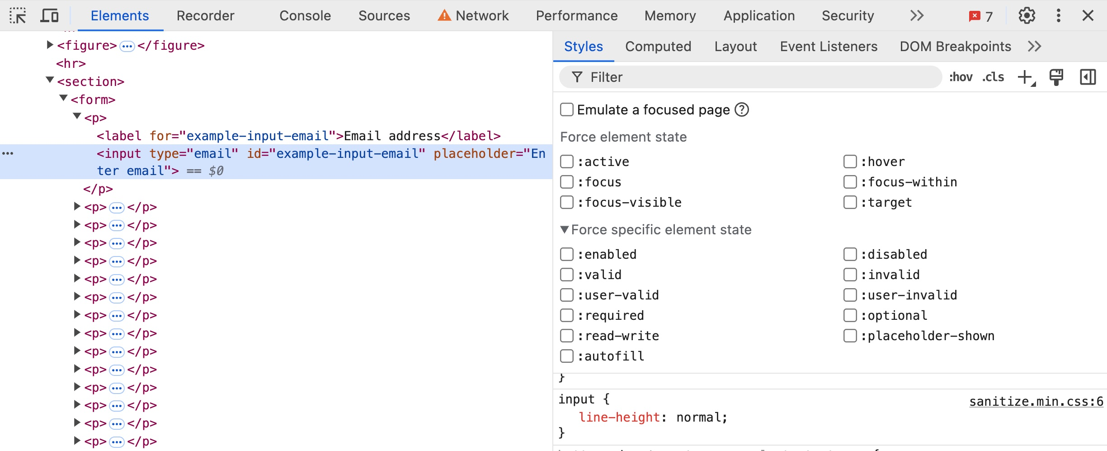
Task: Toggle rendering emulations paintbrush icon
Action: click(x=1056, y=77)
